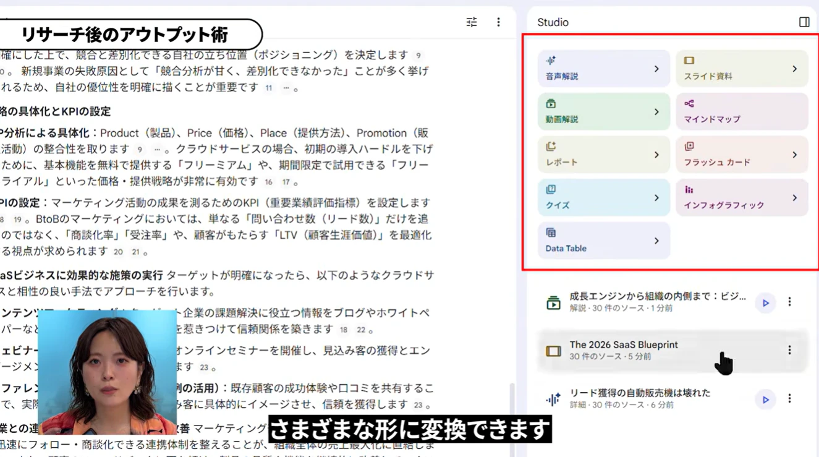The width and height of the screenshot is (819, 457).
Task: Open 成長エンジンから組織の内側まで item title
Action: tap(658, 296)
